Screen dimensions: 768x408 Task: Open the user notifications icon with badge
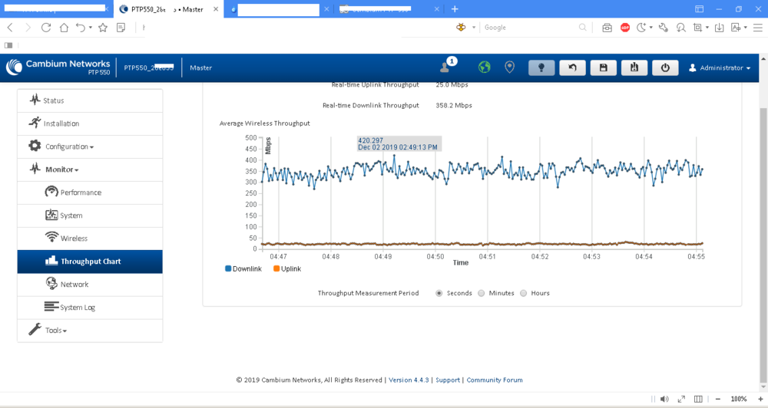click(445, 67)
